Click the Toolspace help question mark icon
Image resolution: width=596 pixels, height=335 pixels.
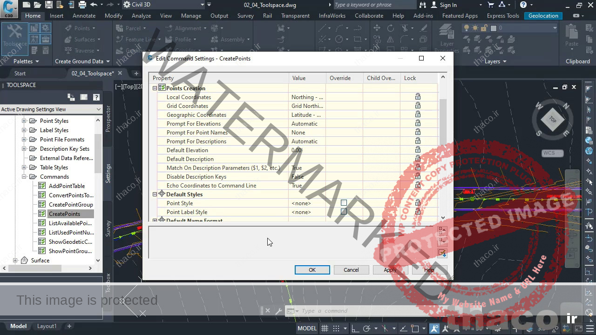click(x=96, y=97)
